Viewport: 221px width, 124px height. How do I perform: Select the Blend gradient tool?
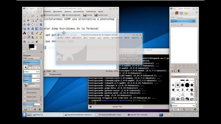33,33
